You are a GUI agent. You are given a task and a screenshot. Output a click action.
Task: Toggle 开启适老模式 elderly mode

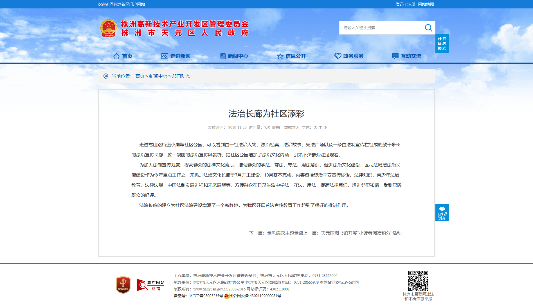click(442, 43)
